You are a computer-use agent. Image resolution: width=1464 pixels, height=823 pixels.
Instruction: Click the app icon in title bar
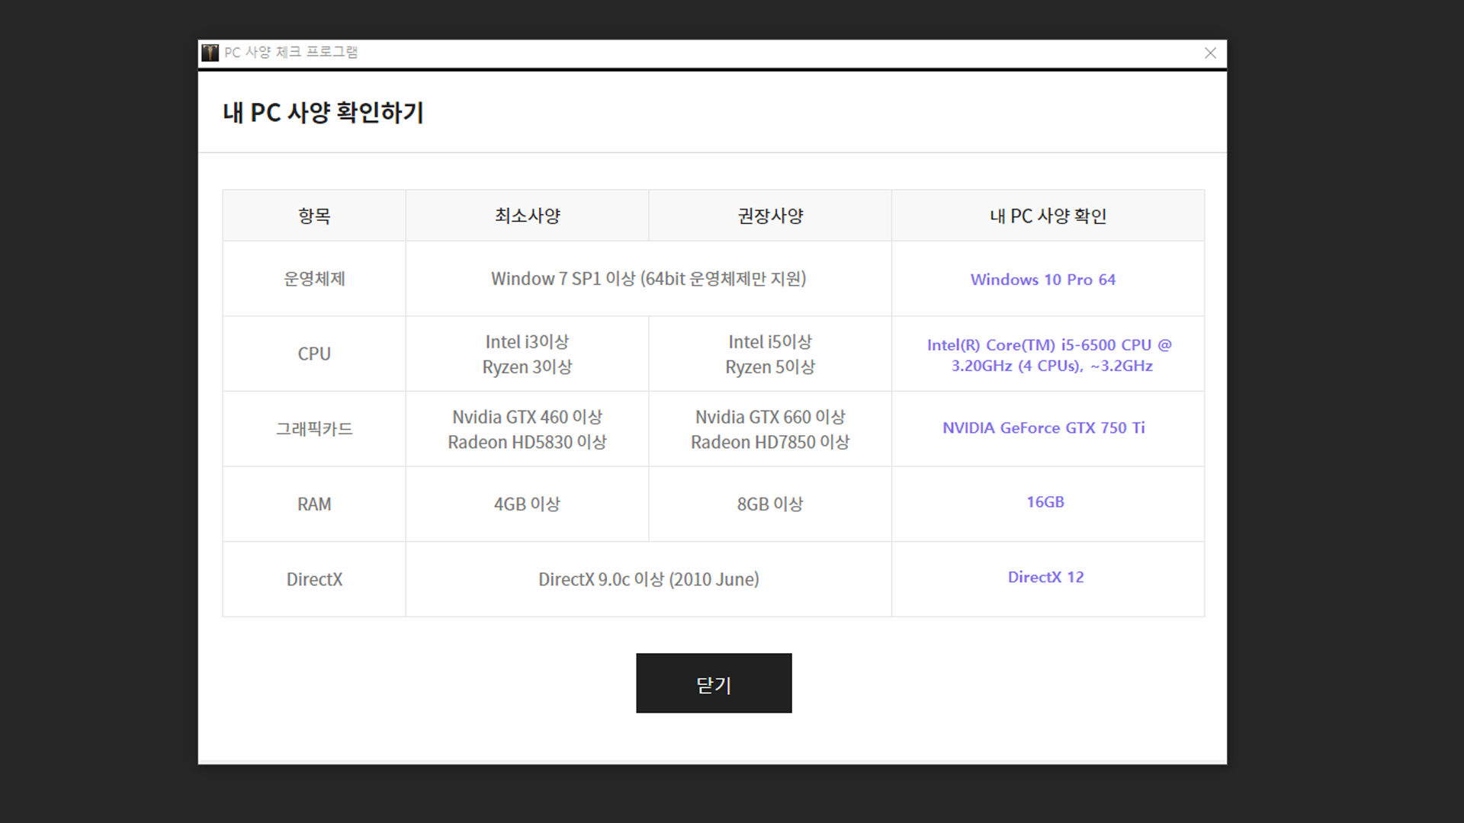(210, 53)
